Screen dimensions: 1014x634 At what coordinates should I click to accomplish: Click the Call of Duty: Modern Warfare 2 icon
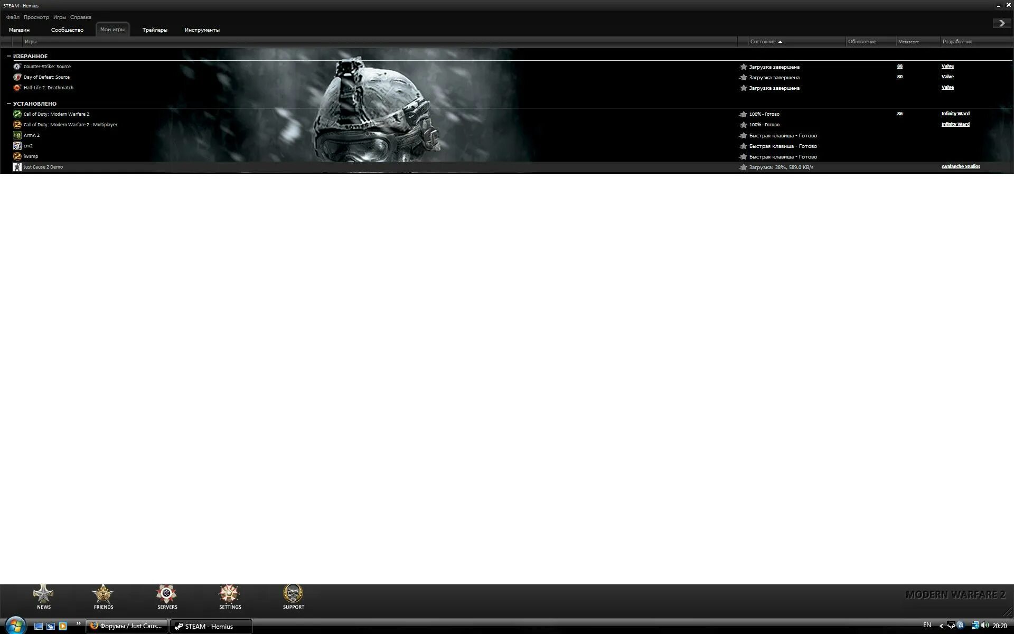point(17,114)
